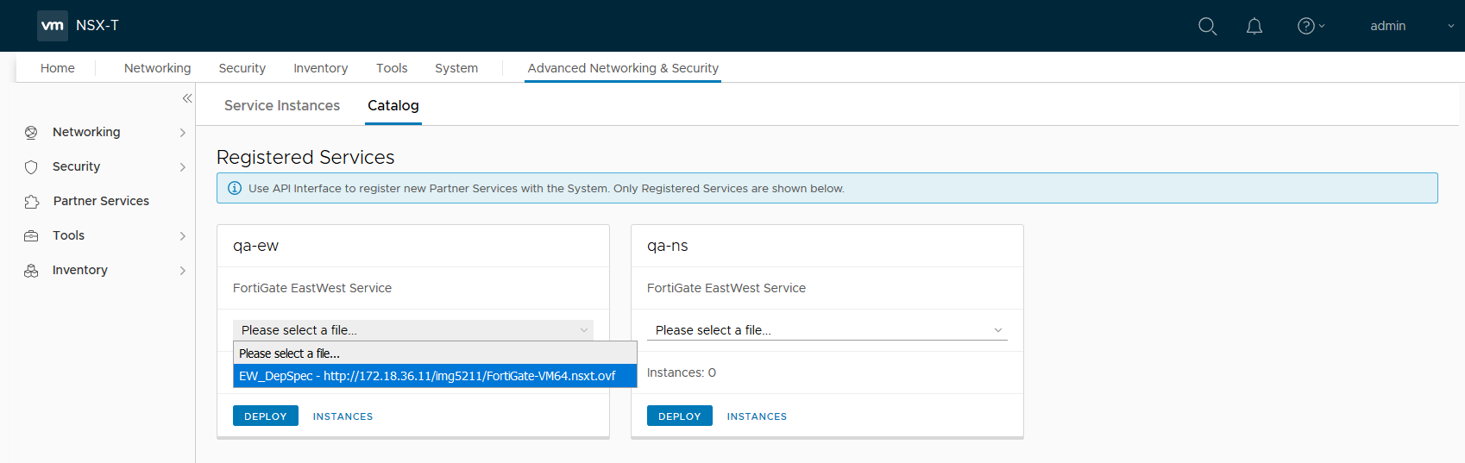Click the Networking sidebar icon
Screen dimensions: 1465x463
pyautogui.click(x=32, y=133)
